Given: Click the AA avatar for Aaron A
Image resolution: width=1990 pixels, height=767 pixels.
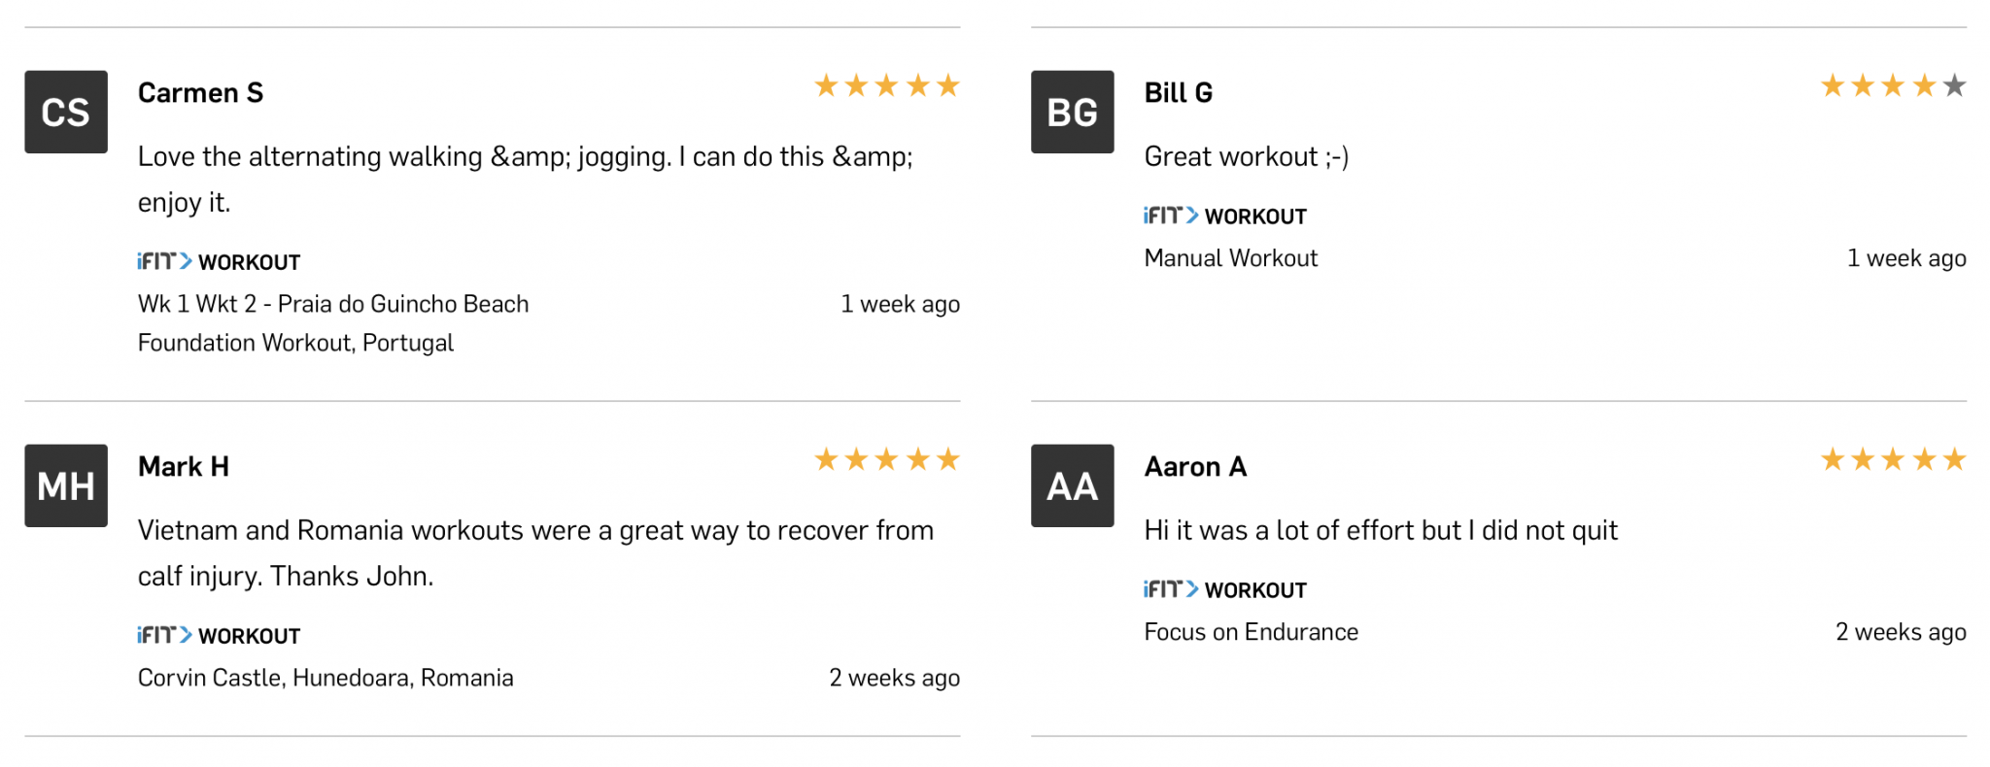Looking at the screenshot, I should [1072, 485].
